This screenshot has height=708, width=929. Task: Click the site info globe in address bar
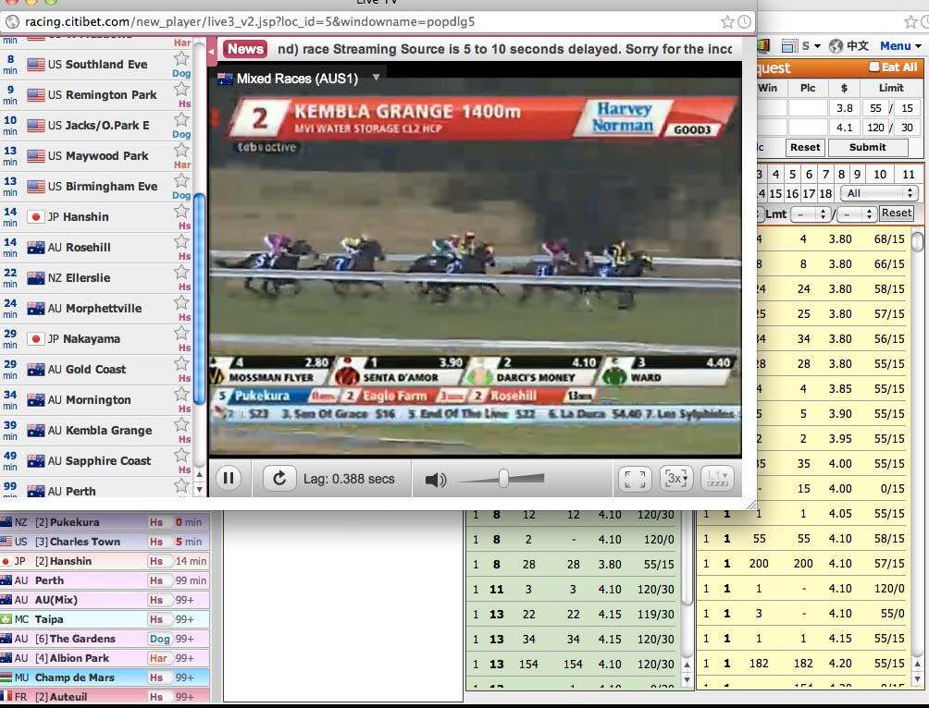(11, 22)
